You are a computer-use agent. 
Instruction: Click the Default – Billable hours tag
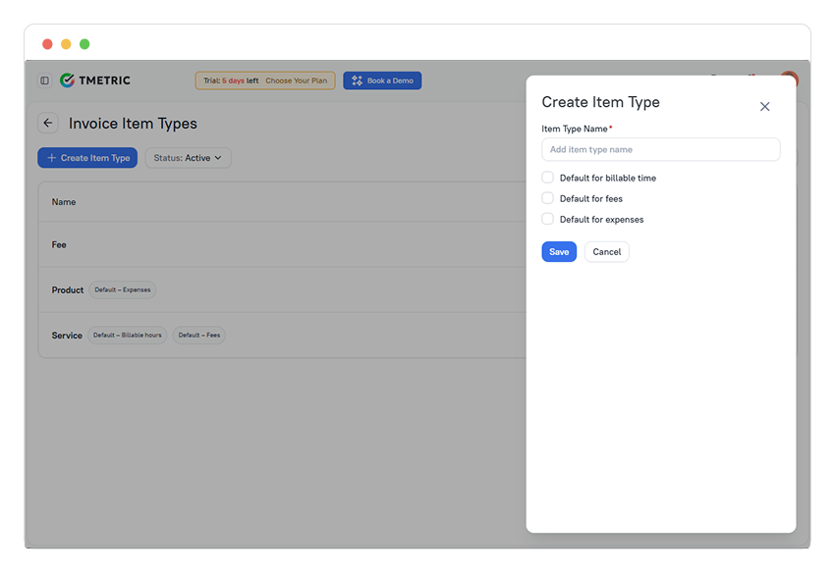coord(128,336)
